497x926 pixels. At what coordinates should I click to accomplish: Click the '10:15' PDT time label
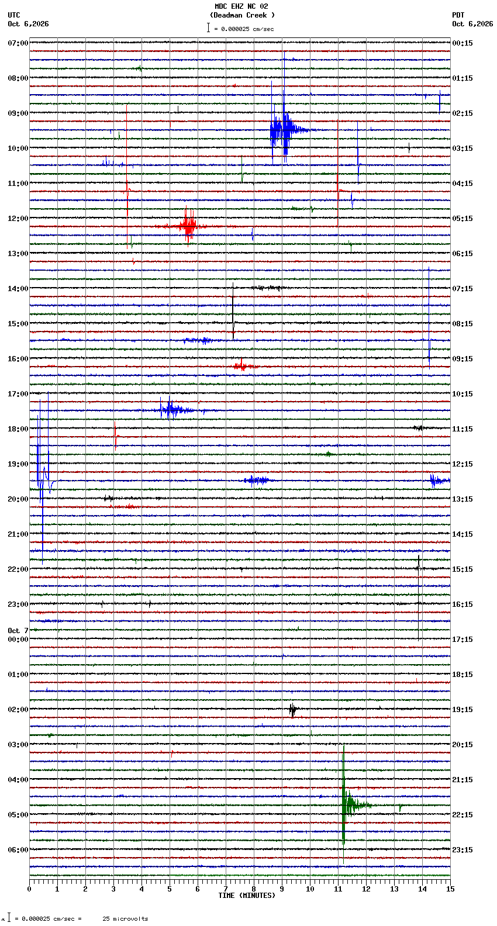463,394
